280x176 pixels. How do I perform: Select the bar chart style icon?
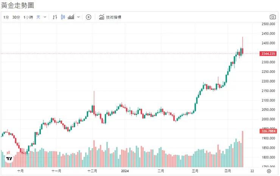click(55, 17)
